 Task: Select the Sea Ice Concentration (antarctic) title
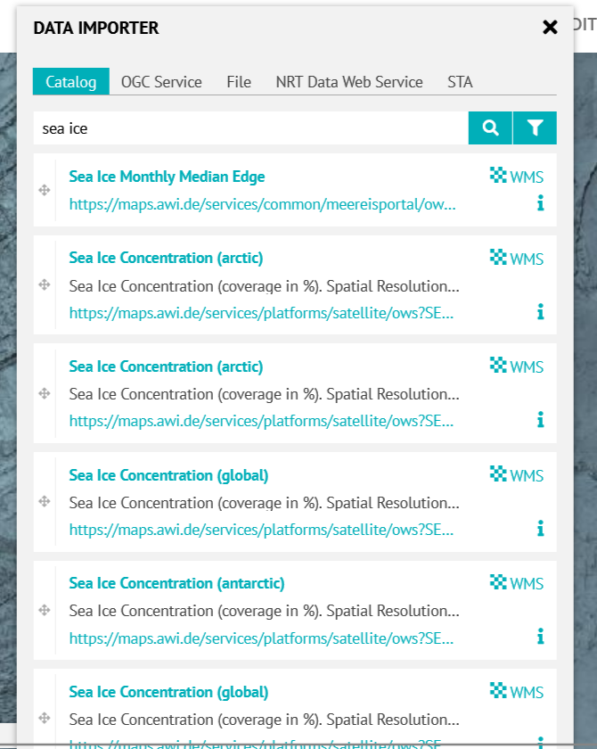tap(176, 583)
